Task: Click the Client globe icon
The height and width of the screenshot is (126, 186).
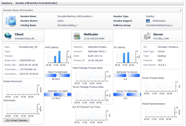Action: click(8, 36)
